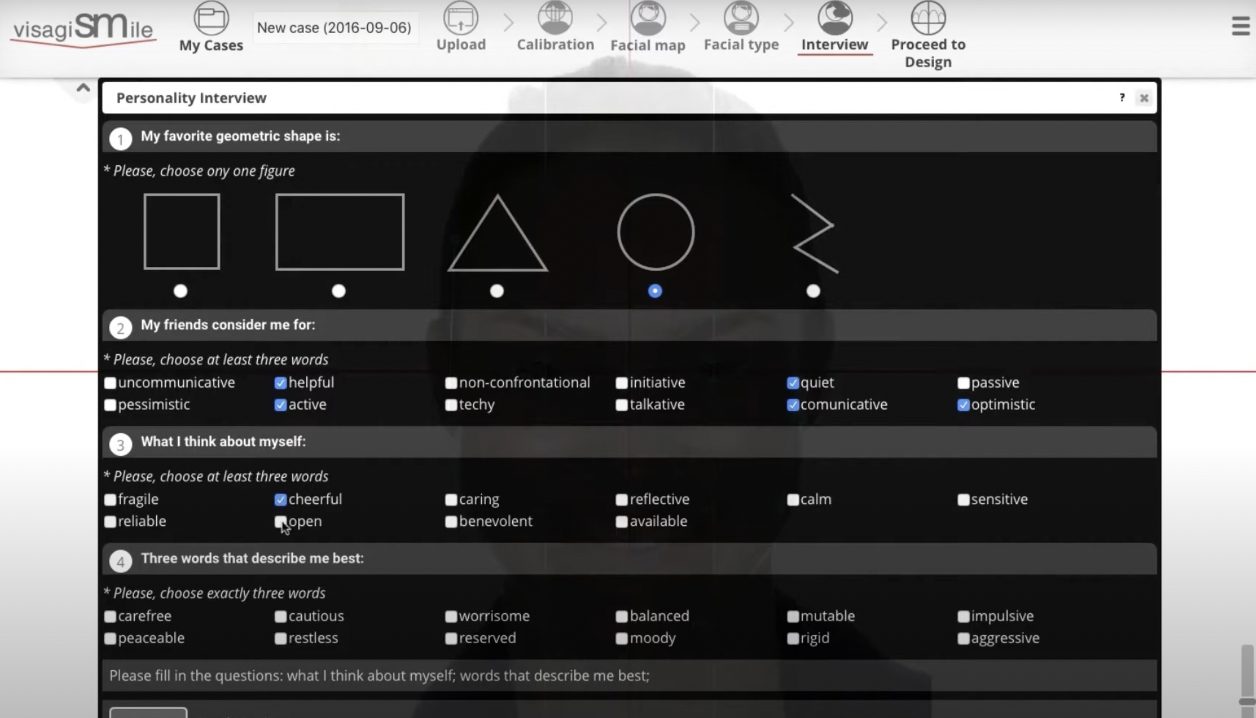Check the cautious checkbox
Viewport: 1256px width, 718px height.
point(280,617)
